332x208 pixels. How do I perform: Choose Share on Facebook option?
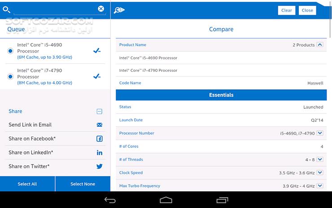click(56, 139)
